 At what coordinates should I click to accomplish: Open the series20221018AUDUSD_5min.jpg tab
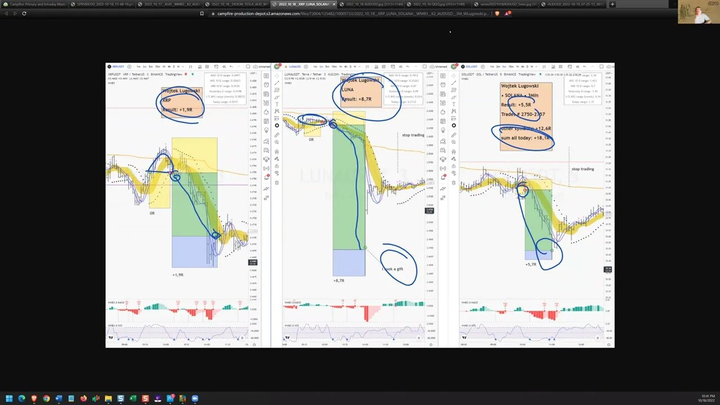(x=506, y=4)
